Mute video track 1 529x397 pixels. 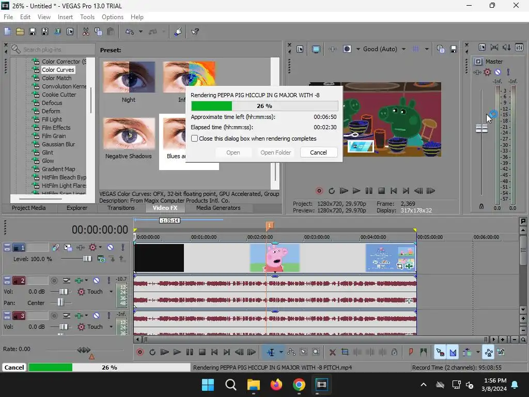pyautogui.click(x=111, y=248)
